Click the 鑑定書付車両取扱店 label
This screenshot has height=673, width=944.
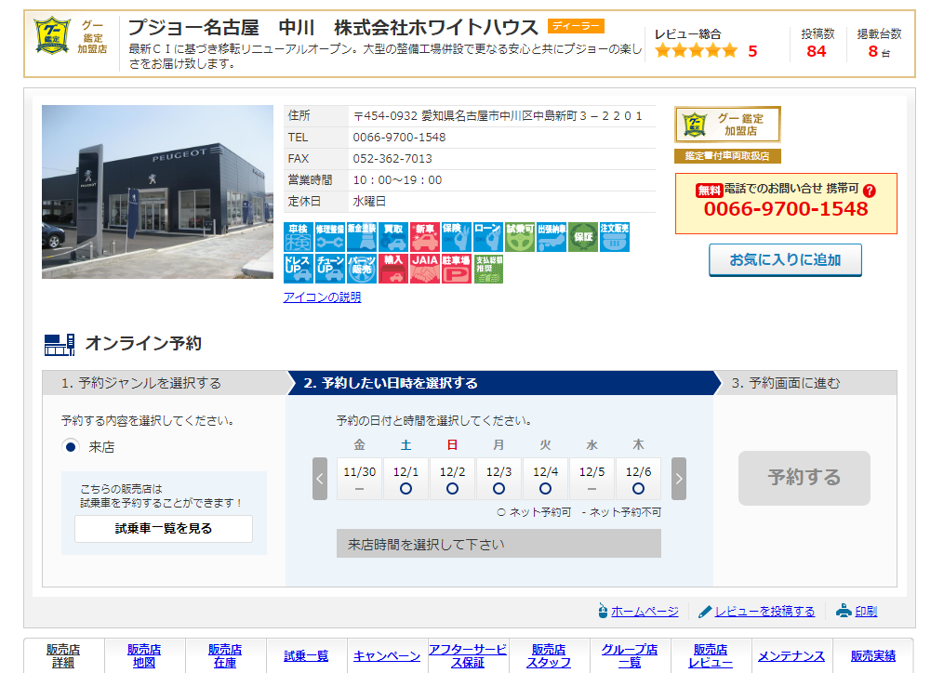tap(727, 156)
